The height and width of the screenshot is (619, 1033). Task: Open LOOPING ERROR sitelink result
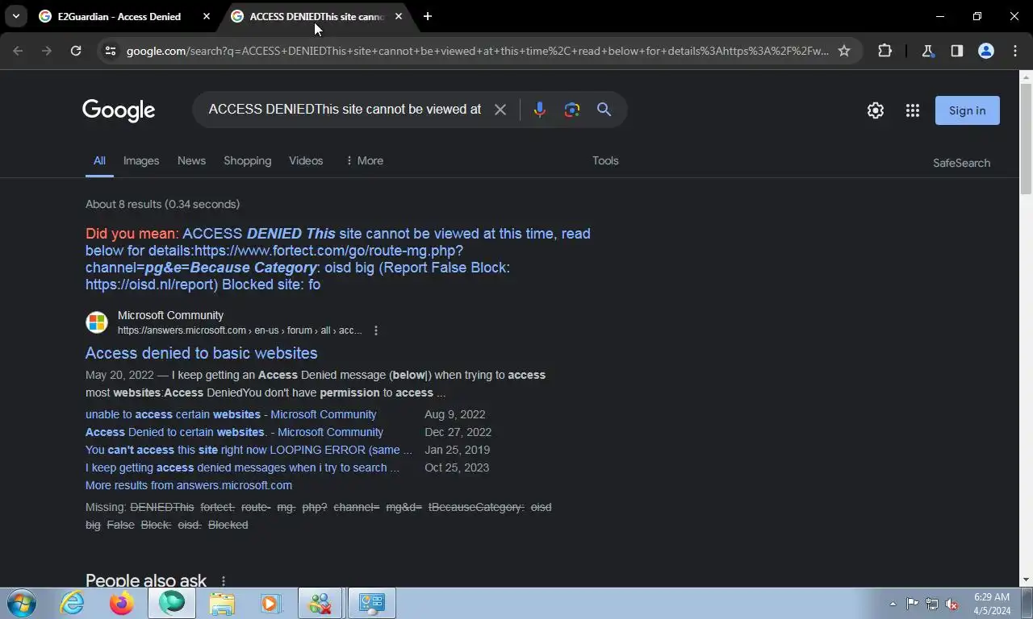point(249,450)
